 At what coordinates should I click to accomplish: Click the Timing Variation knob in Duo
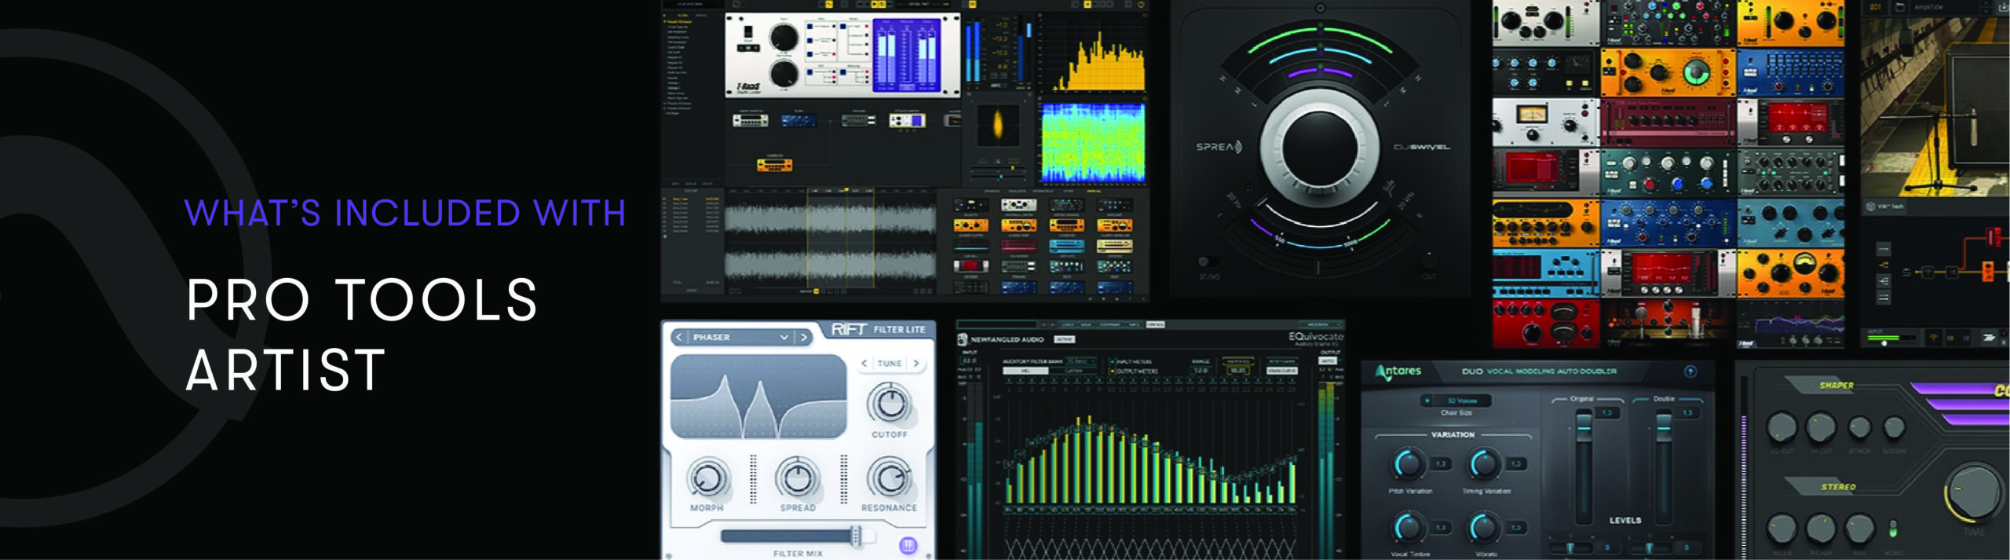coord(1484,463)
